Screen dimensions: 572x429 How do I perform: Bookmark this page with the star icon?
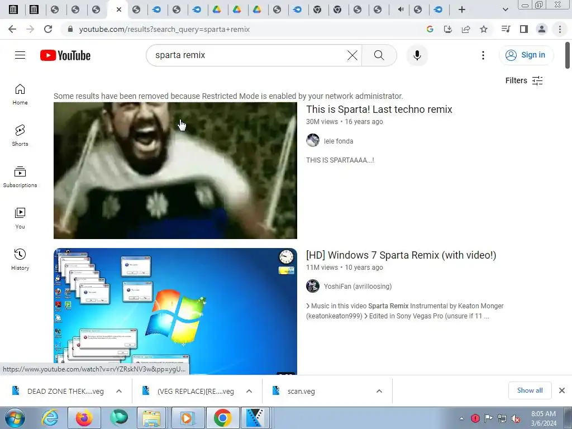tap(484, 29)
